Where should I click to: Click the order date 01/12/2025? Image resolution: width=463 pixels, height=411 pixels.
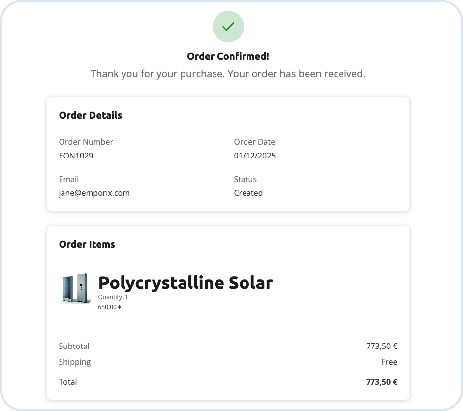coord(254,156)
